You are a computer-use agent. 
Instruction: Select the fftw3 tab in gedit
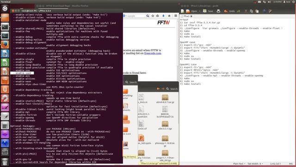point(186,16)
